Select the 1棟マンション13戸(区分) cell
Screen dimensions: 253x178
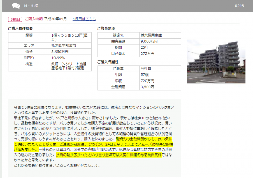(x=71, y=38)
